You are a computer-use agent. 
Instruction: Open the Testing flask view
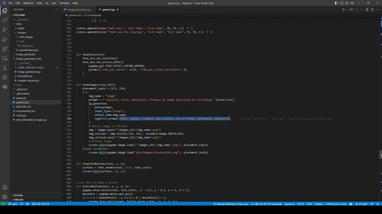pos(5,68)
